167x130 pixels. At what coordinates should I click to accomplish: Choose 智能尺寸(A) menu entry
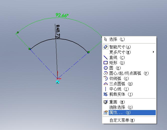coord(129,47)
